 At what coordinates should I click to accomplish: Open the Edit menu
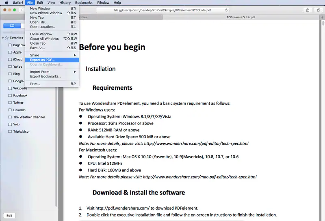click(40, 3)
